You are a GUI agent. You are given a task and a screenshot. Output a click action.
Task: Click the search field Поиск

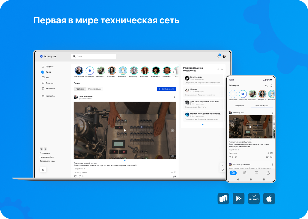coord(93,56)
